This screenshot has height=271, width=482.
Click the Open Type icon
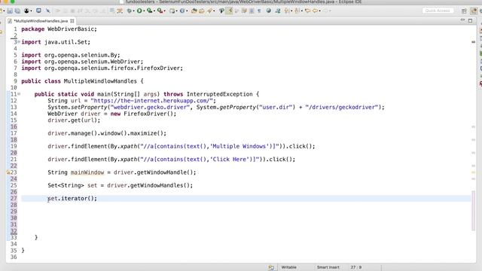point(194,11)
